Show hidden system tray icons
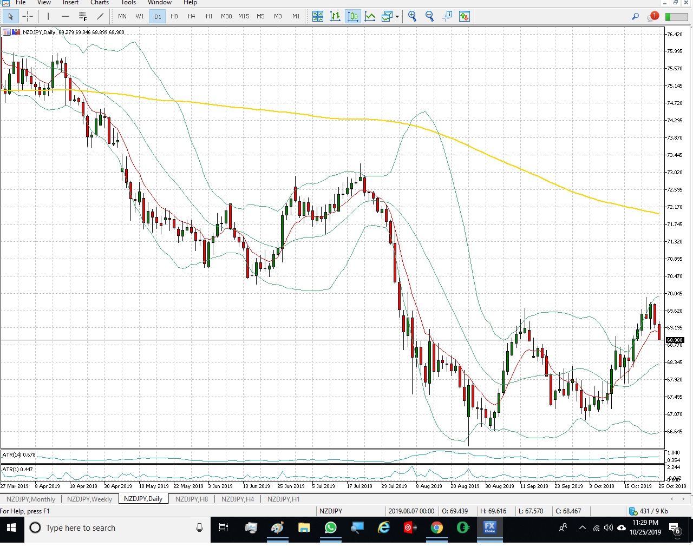This screenshot has height=554, width=693. tap(583, 528)
